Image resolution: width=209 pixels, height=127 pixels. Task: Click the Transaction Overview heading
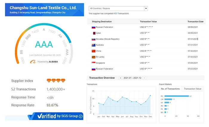pyautogui.click(x=102, y=78)
